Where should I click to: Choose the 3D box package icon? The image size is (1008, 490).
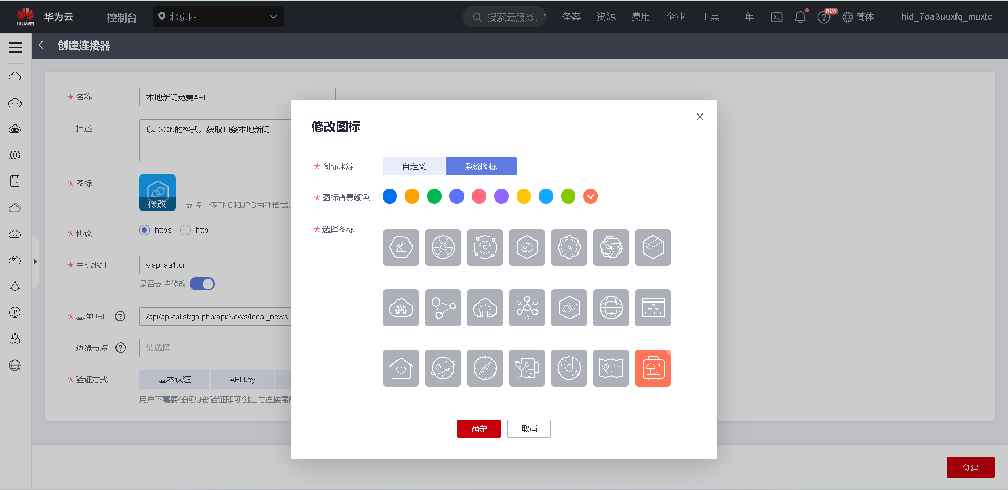(653, 247)
